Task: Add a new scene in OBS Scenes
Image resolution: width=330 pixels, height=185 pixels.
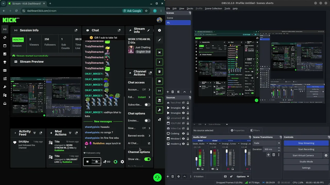Action: tap(168, 92)
